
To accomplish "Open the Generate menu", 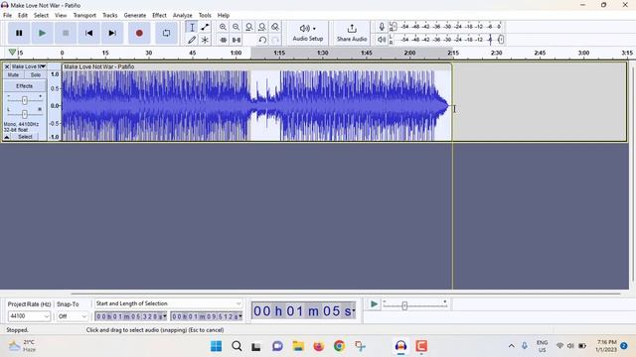I will coord(135,16).
